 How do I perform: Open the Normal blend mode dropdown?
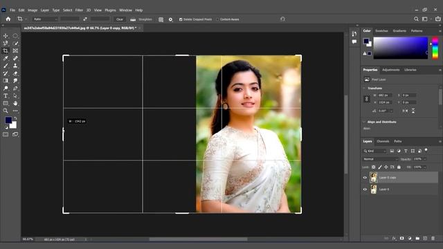380,159
